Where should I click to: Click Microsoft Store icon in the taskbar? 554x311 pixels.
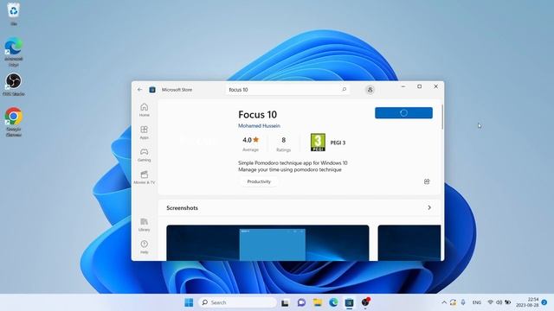point(349,302)
